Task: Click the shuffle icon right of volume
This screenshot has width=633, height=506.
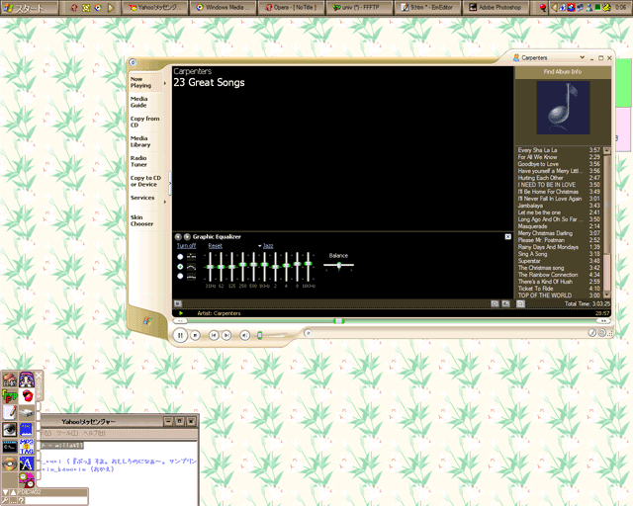Action: [x=308, y=333]
